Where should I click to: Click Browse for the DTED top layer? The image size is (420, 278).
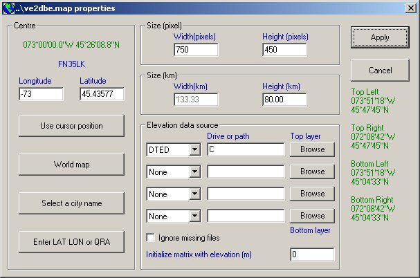tap(312, 149)
